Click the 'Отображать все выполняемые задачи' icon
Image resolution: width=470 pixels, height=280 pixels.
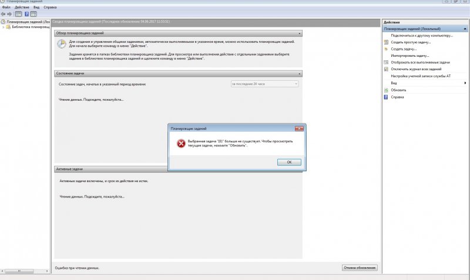pyautogui.click(x=386, y=62)
